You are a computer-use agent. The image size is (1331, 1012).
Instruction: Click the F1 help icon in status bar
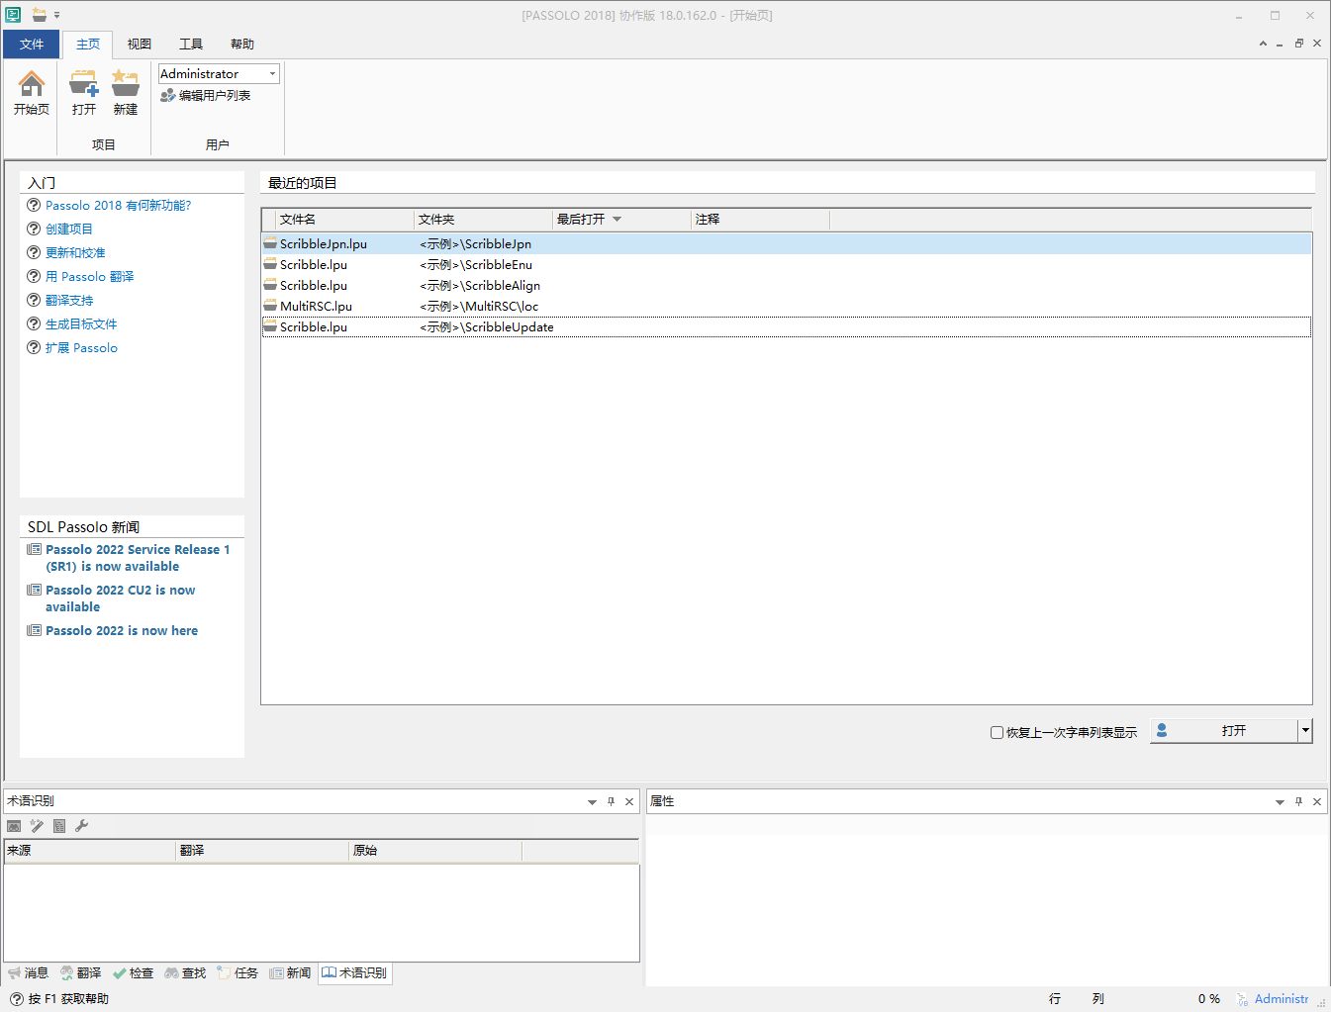click(16, 999)
